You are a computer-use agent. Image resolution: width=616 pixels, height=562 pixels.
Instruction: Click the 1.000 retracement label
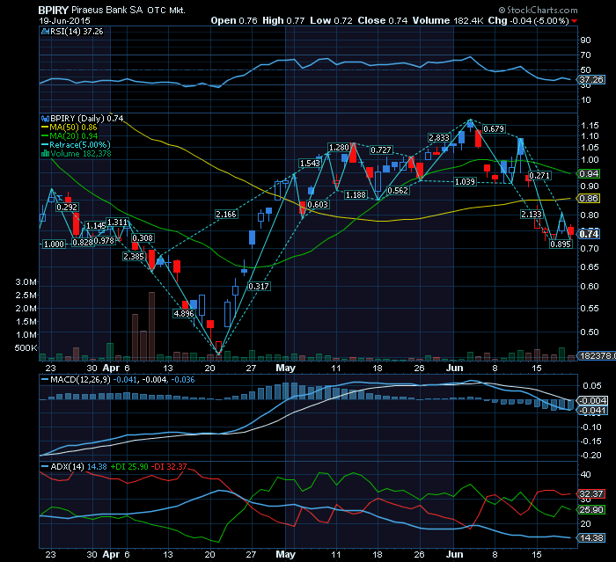54,244
